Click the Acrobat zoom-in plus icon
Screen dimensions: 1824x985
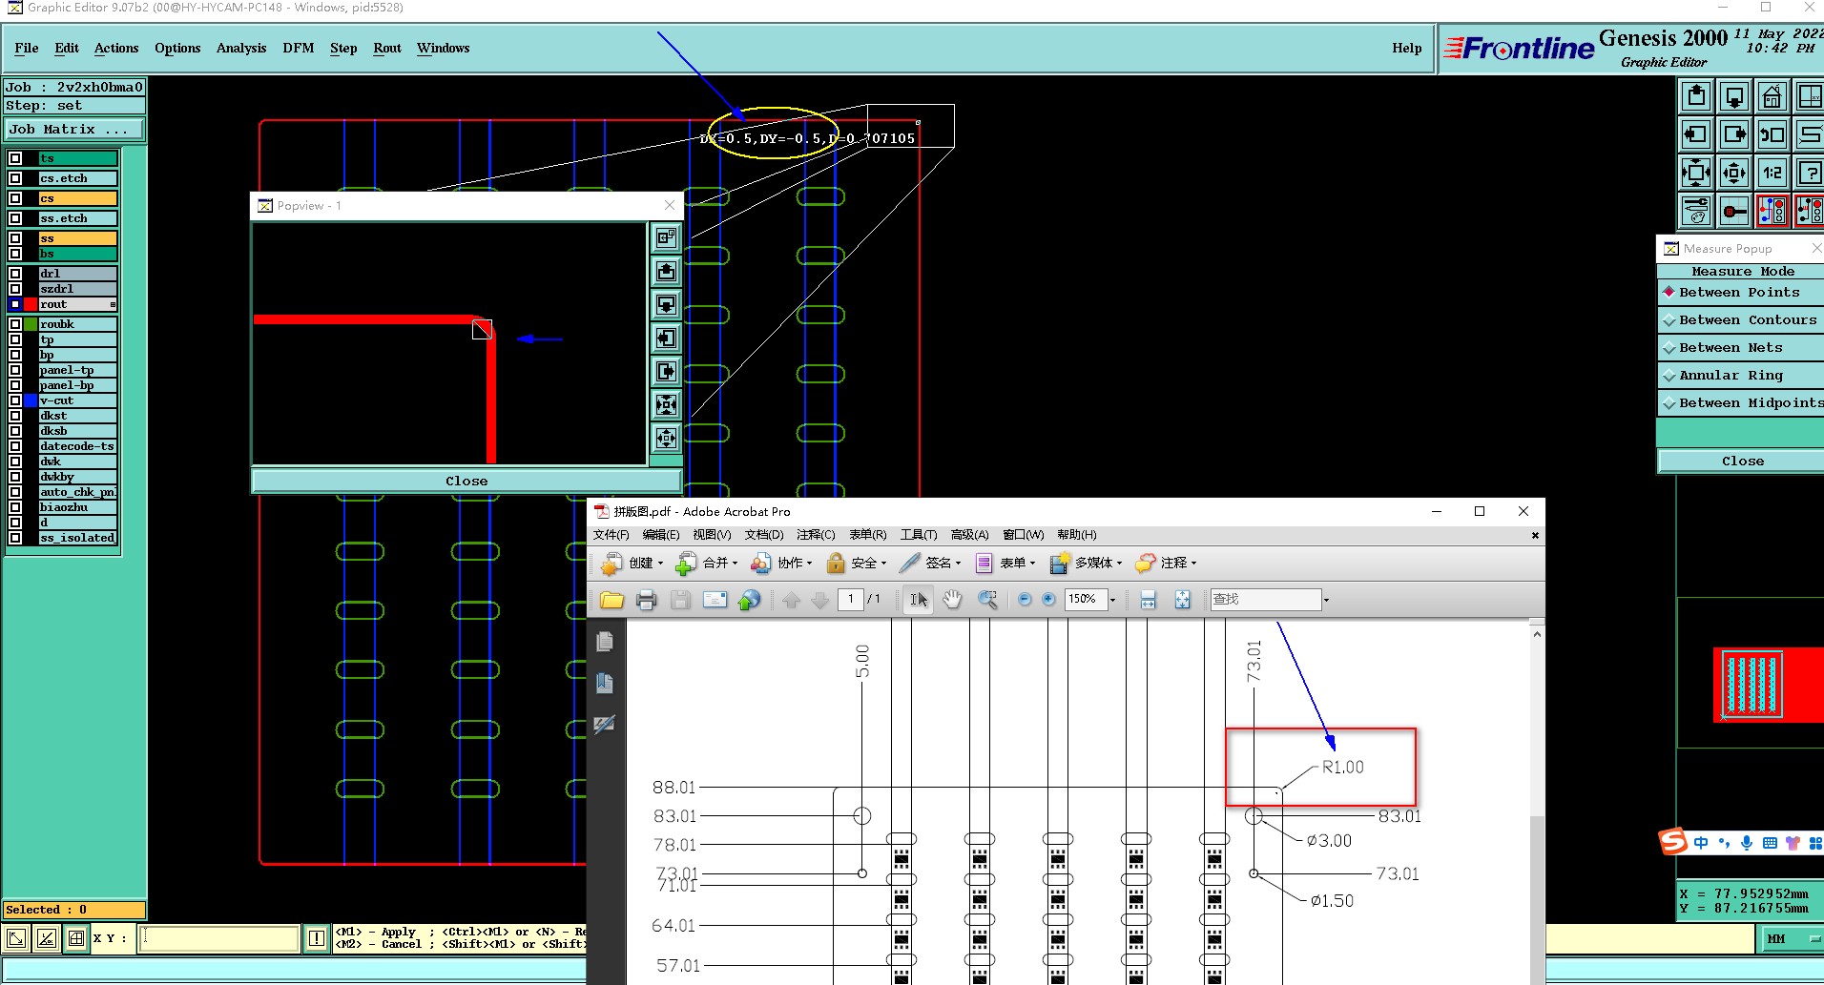(1048, 600)
